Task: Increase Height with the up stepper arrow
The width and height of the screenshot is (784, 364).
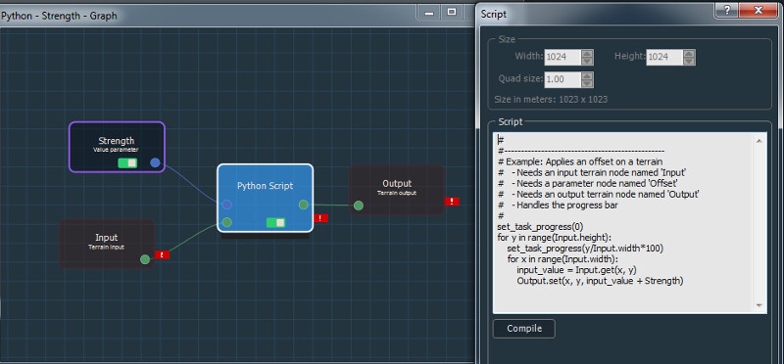Action: pyautogui.click(x=690, y=54)
